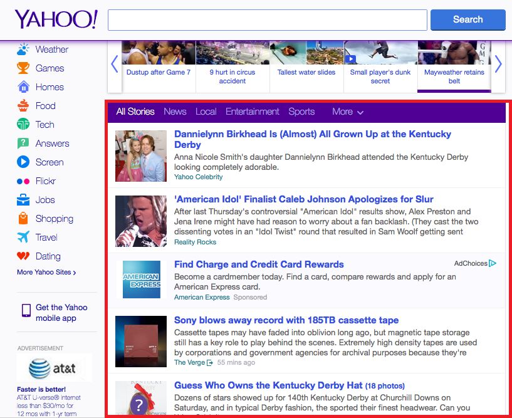Click the Jobs briefcase icon
Image resolution: width=512 pixels, height=418 pixels.
pos(23,200)
